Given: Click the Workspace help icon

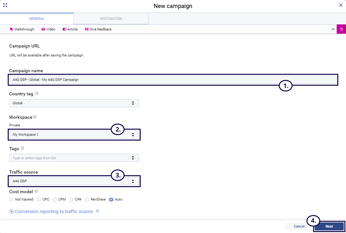Looking at the screenshot, I should tap(34, 117).
